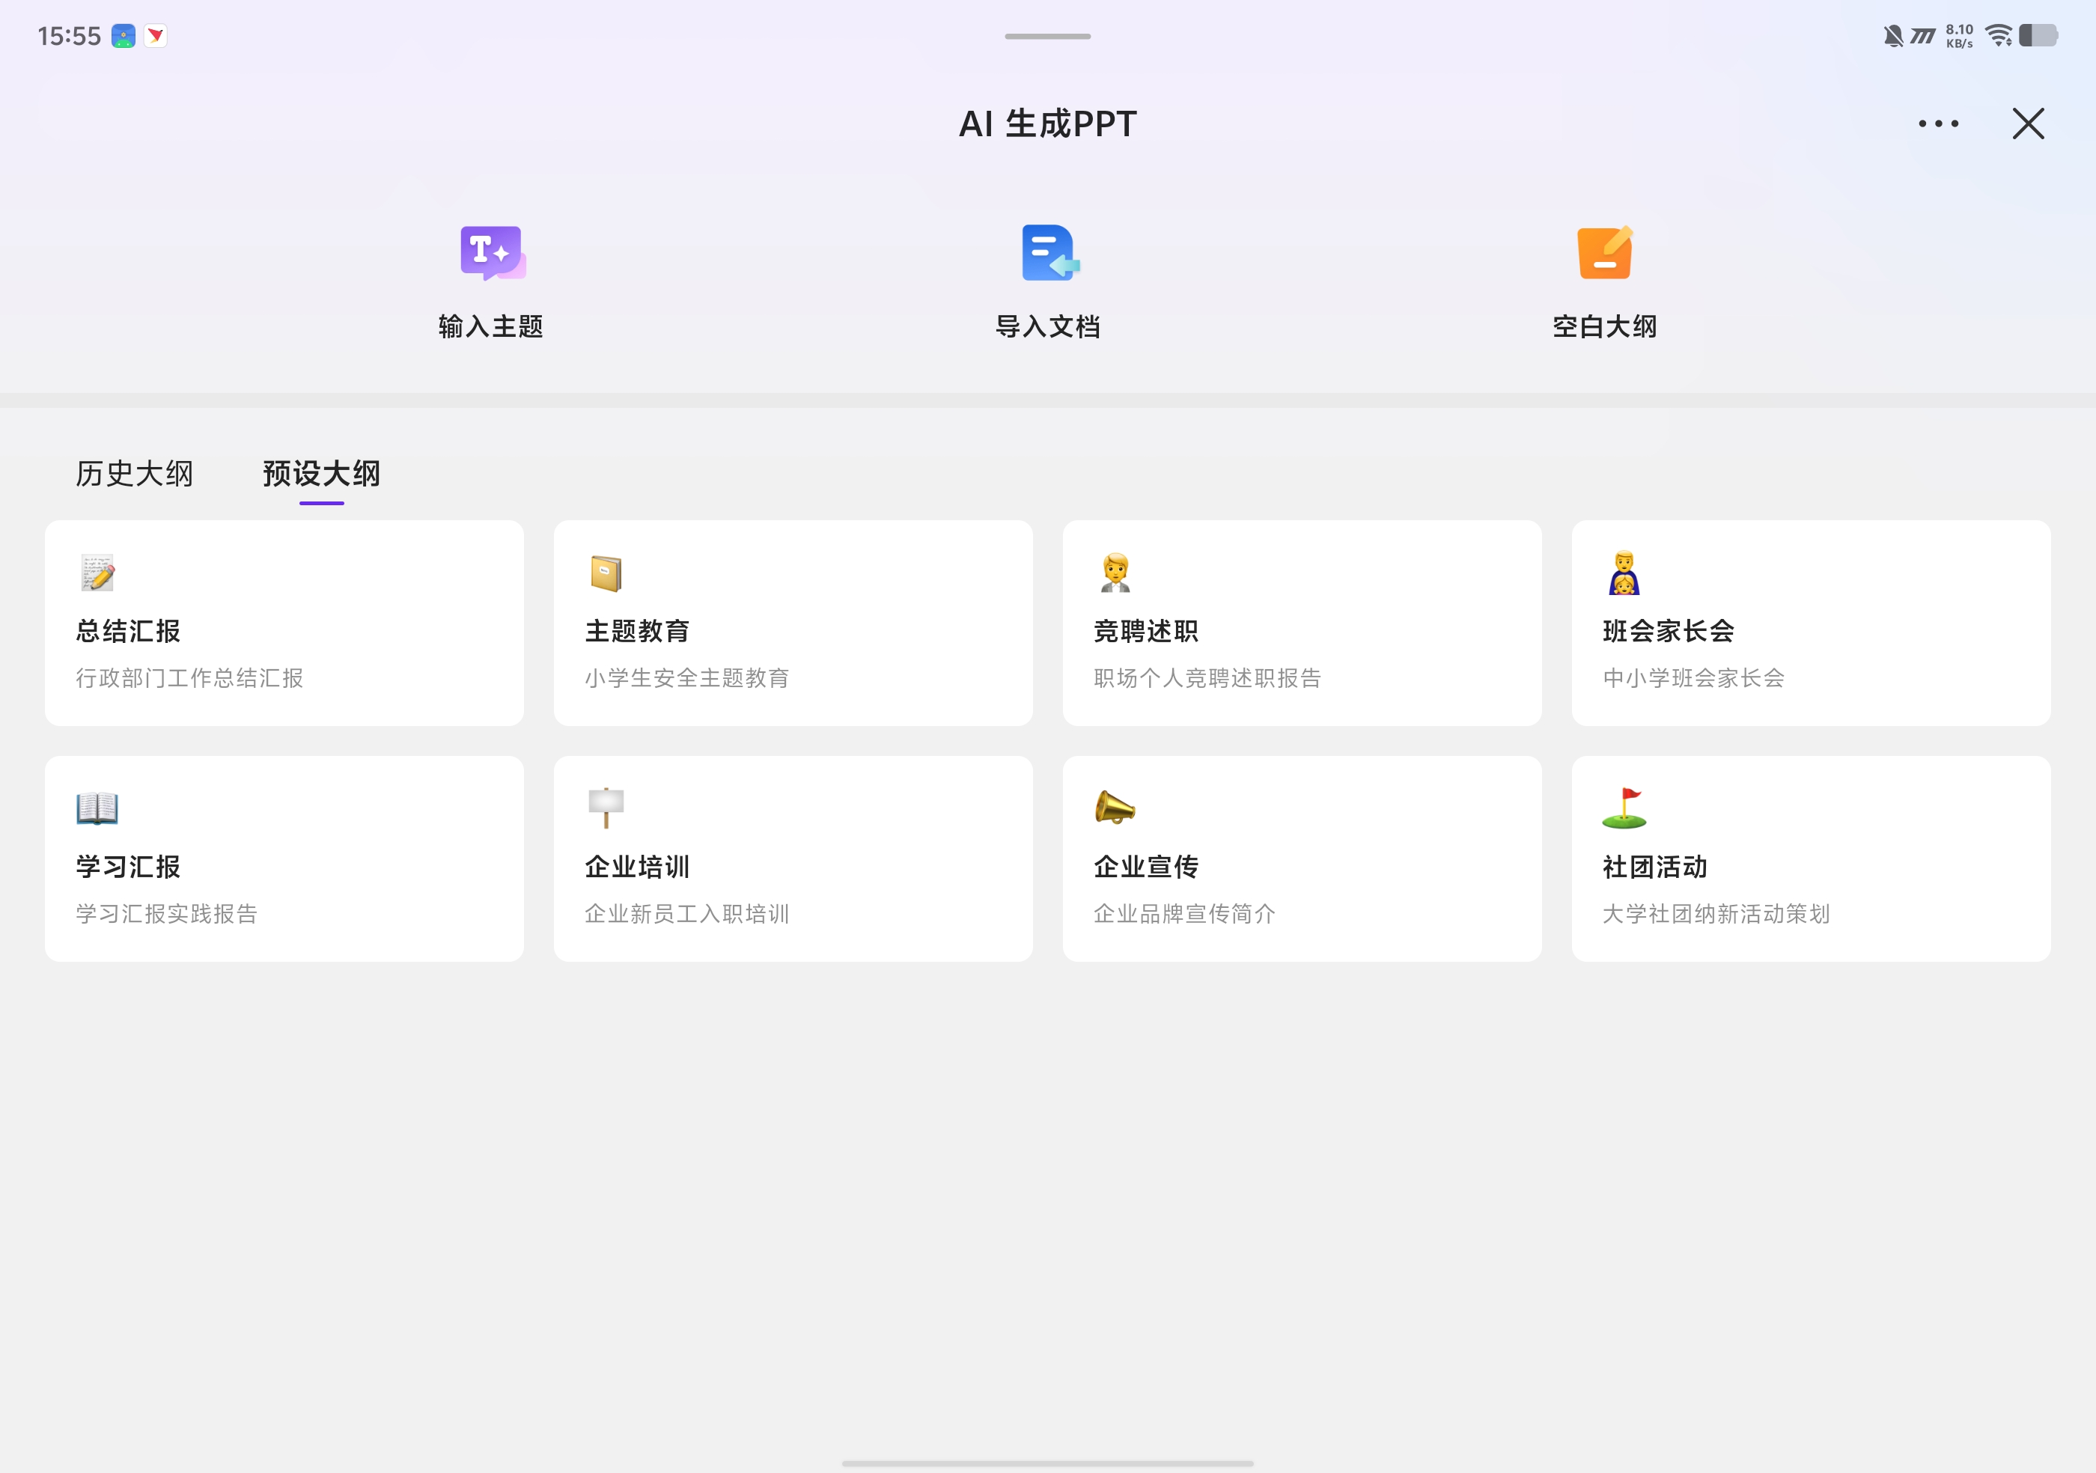The image size is (2096, 1473).
Task: Click the open book icon on 学习汇报
Action: pyautogui.click(x=97, y=808)
